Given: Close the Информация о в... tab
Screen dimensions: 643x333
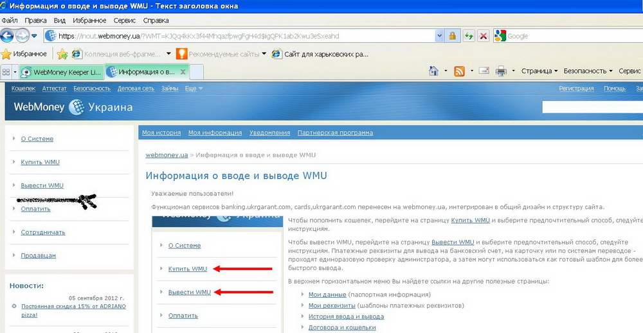Looking at the screenshot, I should pos(183,72).
